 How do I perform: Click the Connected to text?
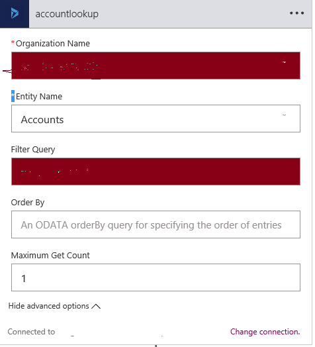31,332
